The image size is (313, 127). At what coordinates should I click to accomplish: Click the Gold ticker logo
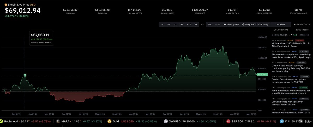pyautogui.click(x=109, y=121)
